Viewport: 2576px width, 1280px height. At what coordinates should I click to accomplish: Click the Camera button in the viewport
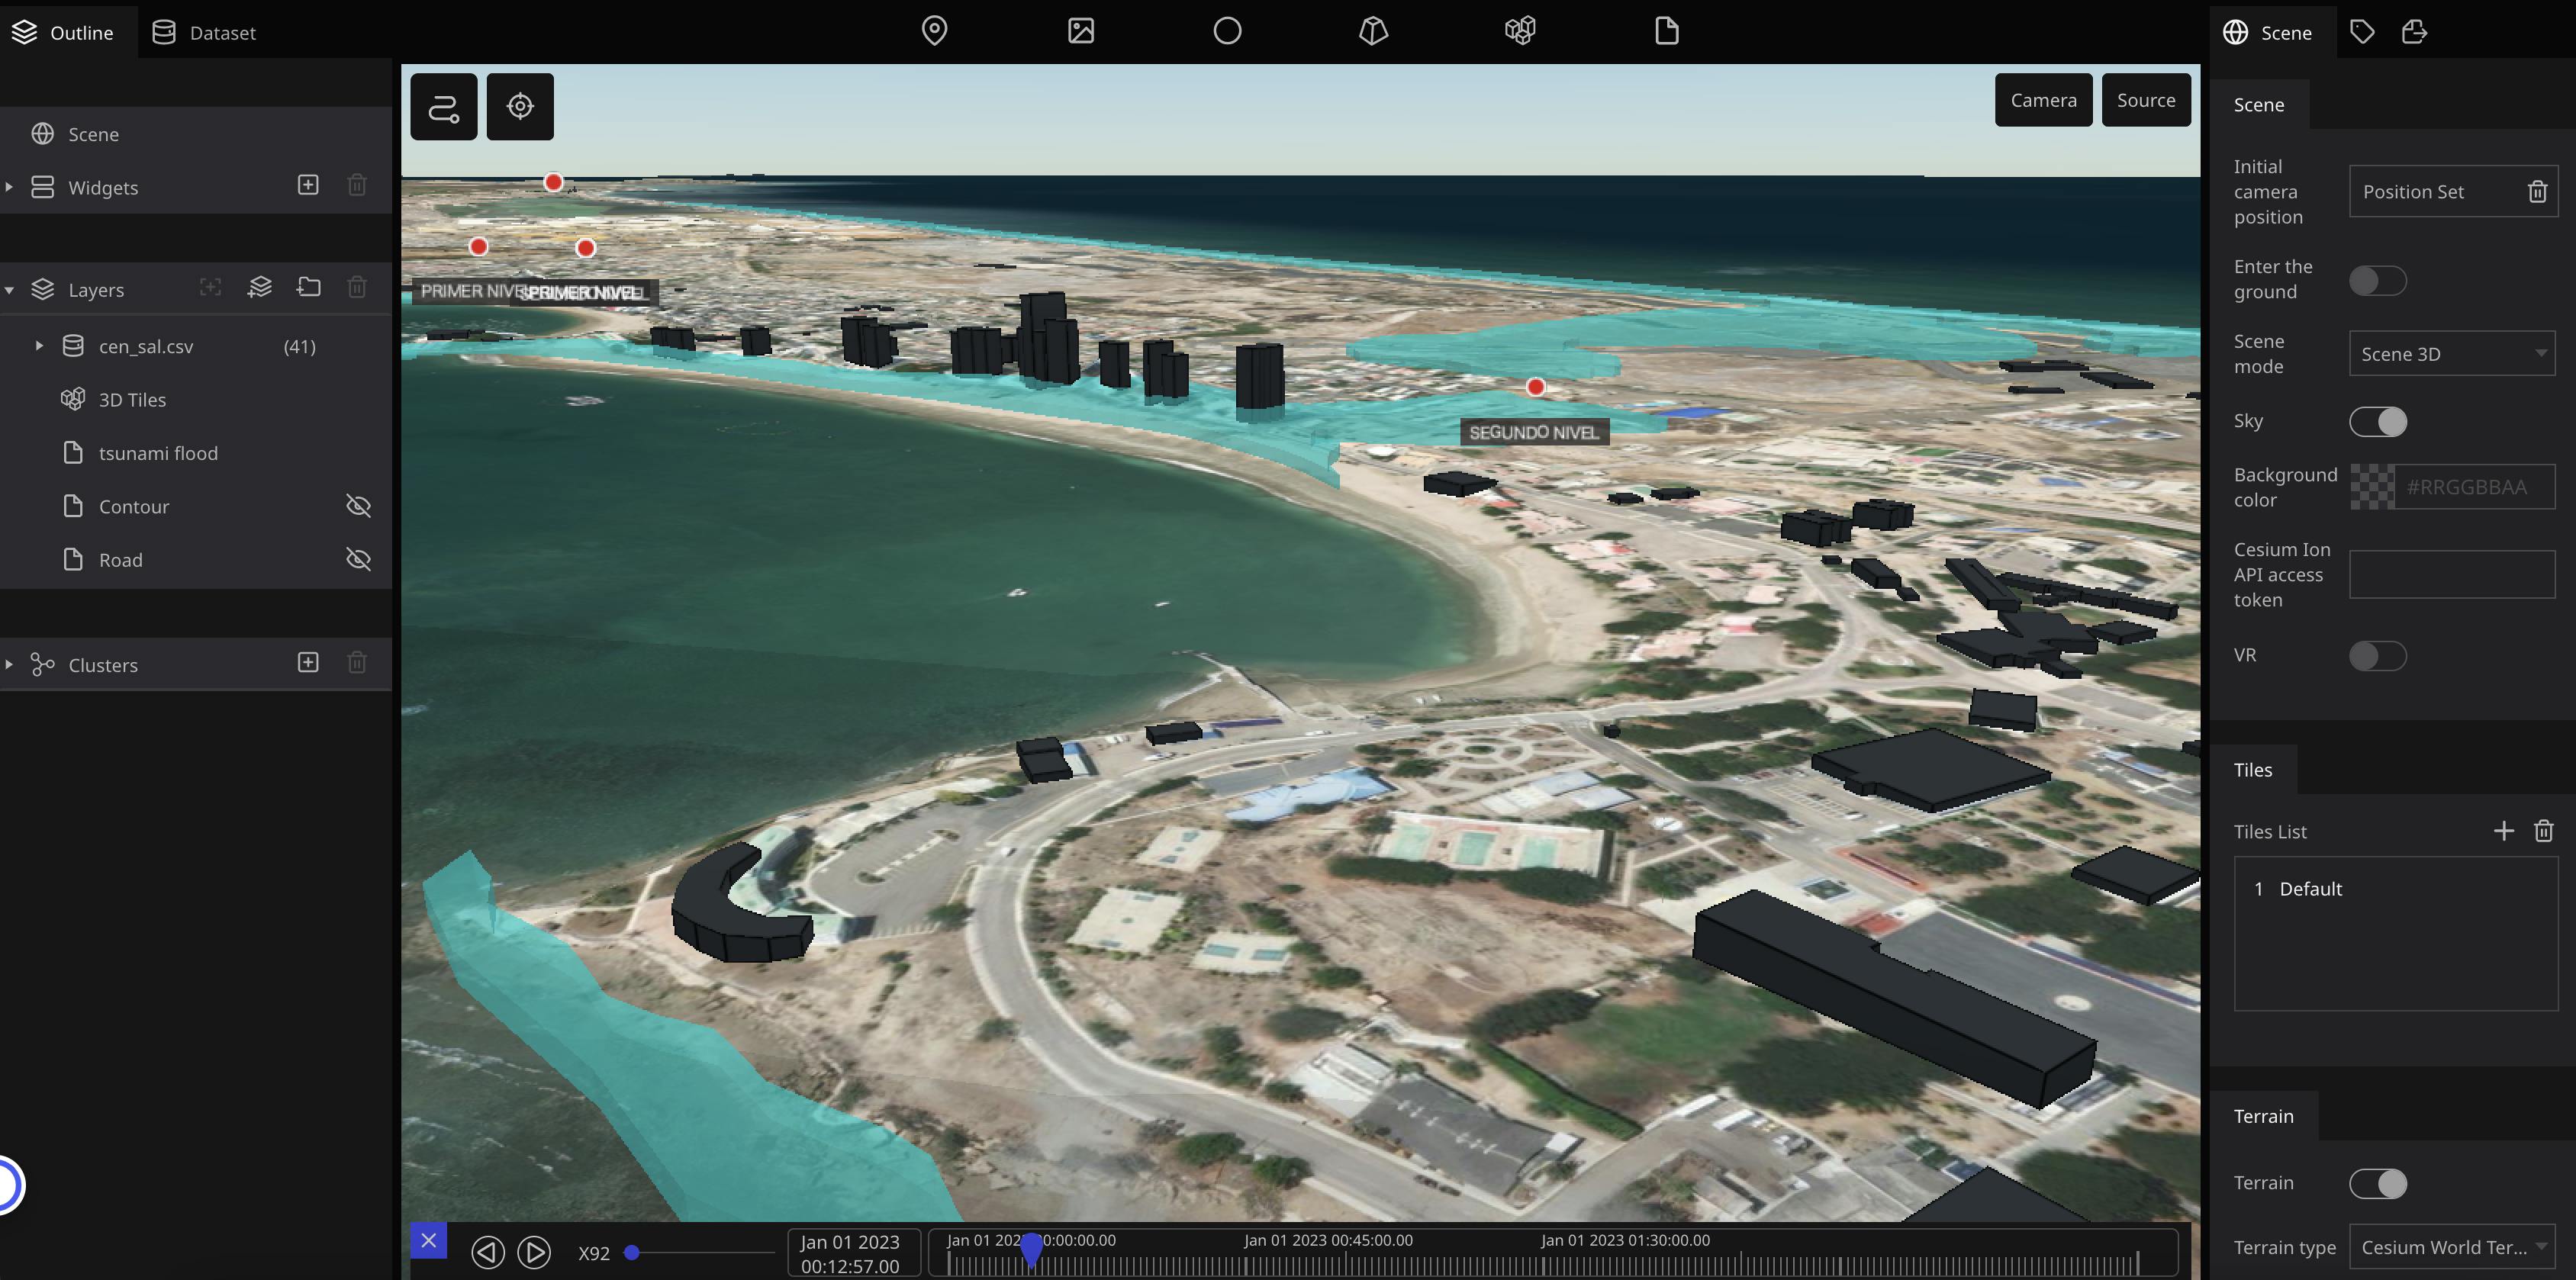2043,99
